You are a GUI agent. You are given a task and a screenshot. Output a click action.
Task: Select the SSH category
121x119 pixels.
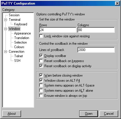click(17, 61)
